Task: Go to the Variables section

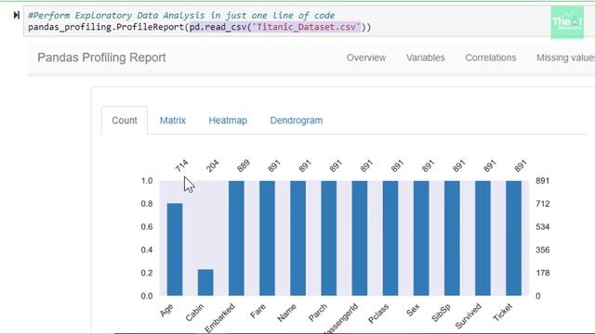Action: point(426,58)
